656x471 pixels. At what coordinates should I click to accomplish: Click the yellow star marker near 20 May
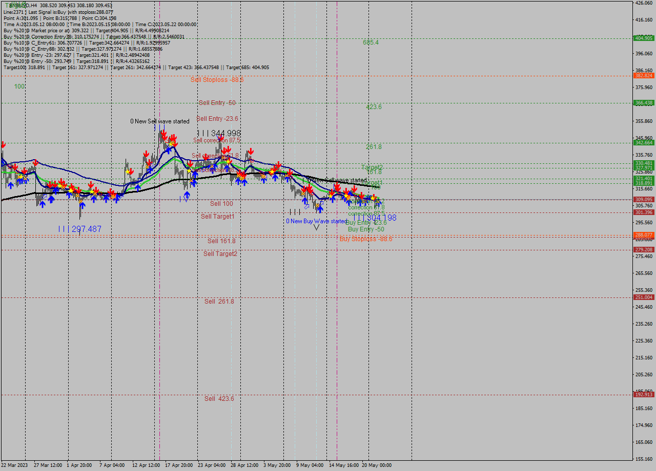pos(372,197)
